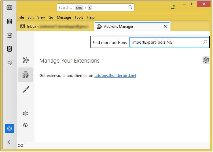
Task: Close the Thunderbird window
Action: click(204, 4)
